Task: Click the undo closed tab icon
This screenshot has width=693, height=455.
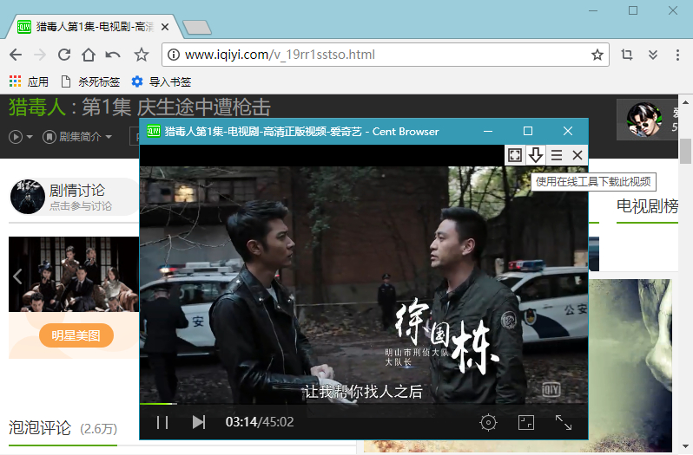Action: click(113, 55)
